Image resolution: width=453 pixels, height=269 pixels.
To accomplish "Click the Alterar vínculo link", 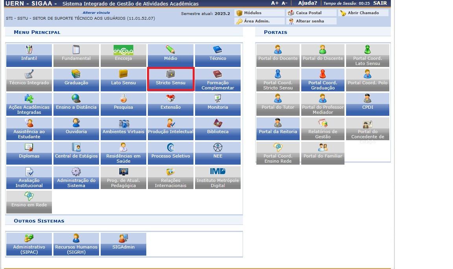I will point(96,13).
